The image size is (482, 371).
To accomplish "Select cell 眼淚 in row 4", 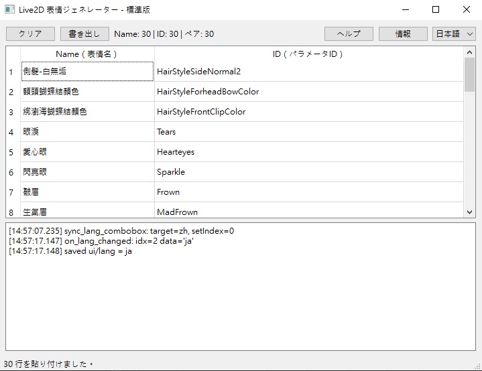I will [x=87, y=132].
